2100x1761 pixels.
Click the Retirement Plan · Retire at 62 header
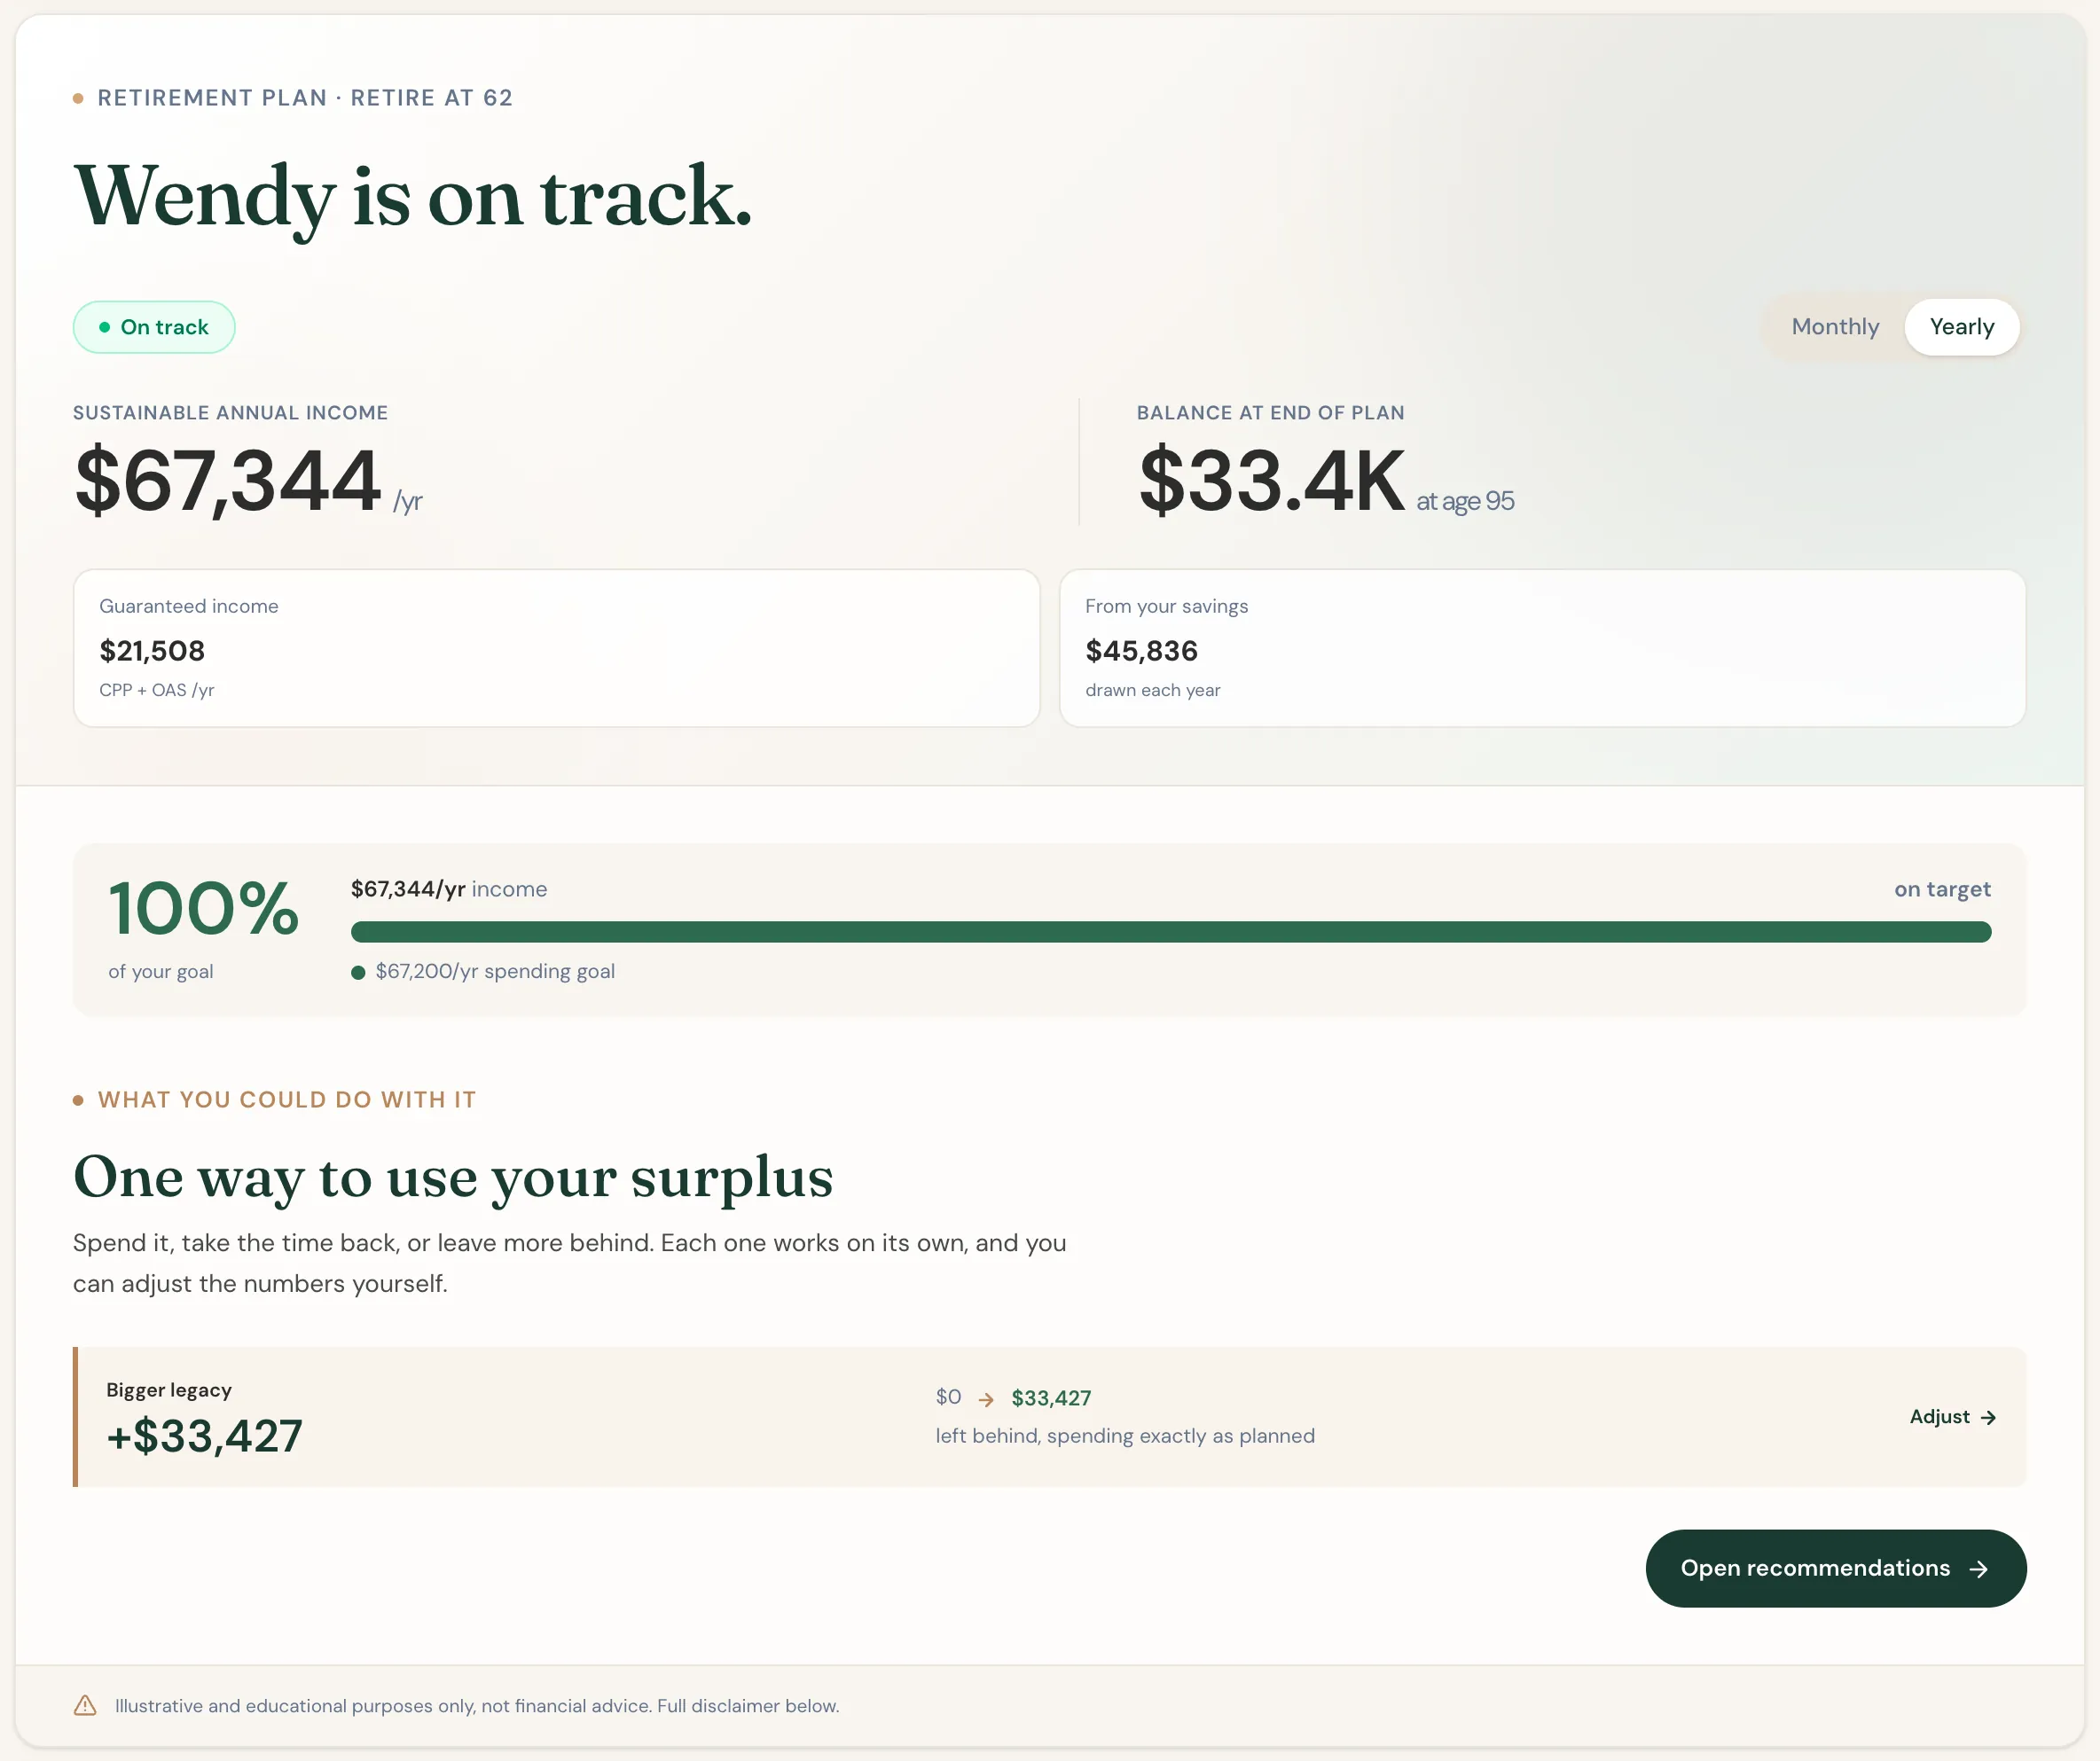(x=305, y=98)
